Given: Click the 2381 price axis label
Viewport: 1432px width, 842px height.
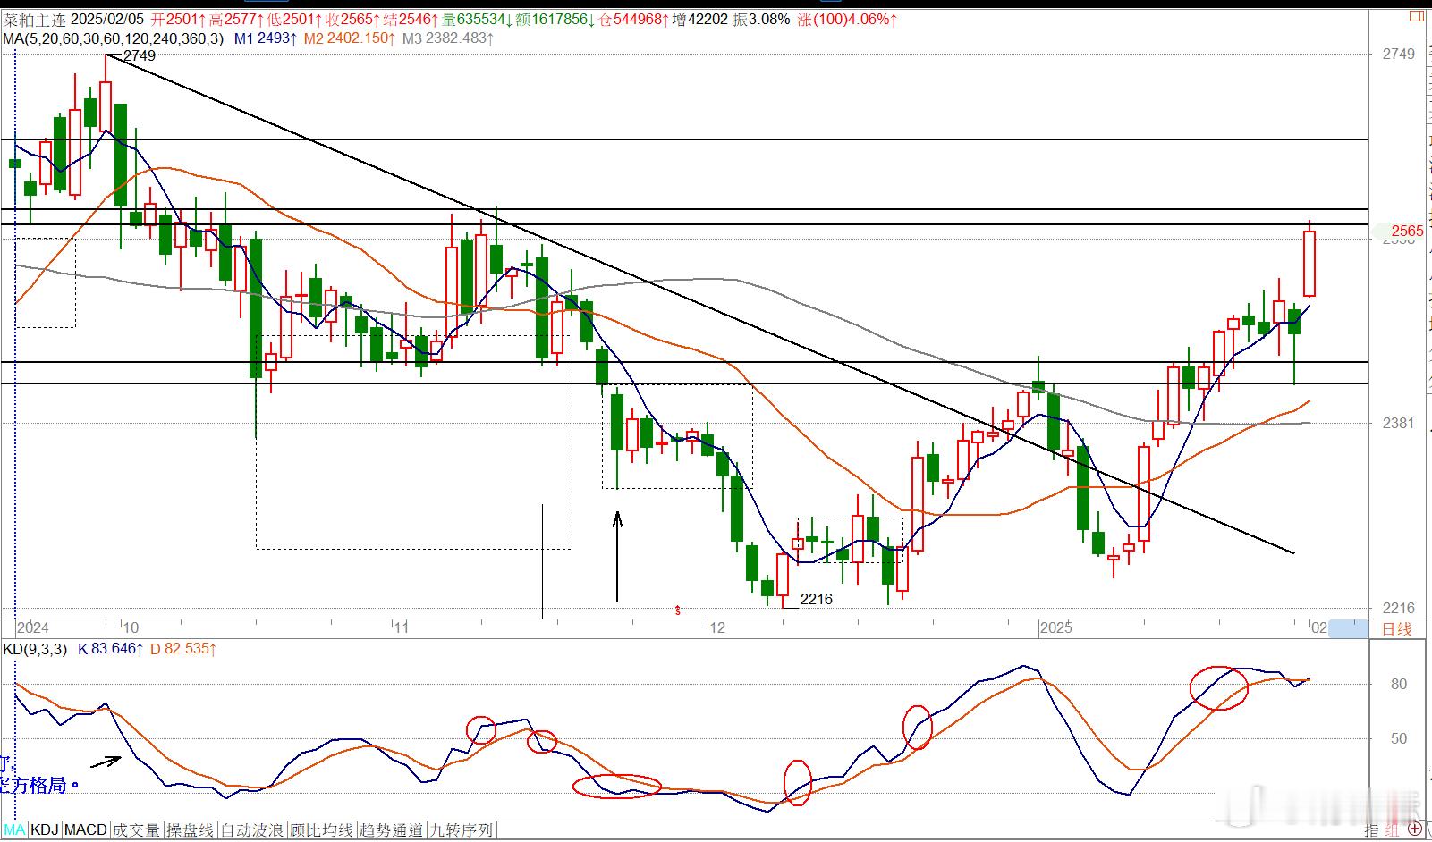Looking at the screenshot, I should coord(1399,423).
